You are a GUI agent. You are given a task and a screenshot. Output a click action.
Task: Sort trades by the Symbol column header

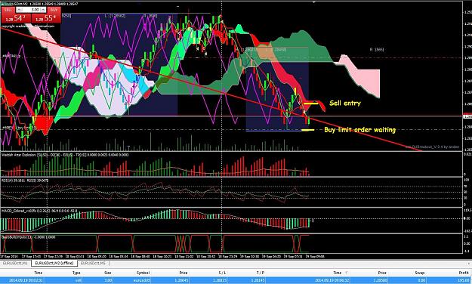click(143, 273)
